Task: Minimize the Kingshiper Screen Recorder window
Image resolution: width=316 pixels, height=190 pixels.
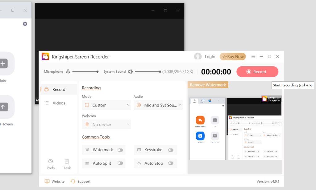Action: pyautogui.click(x=261, y=56)
